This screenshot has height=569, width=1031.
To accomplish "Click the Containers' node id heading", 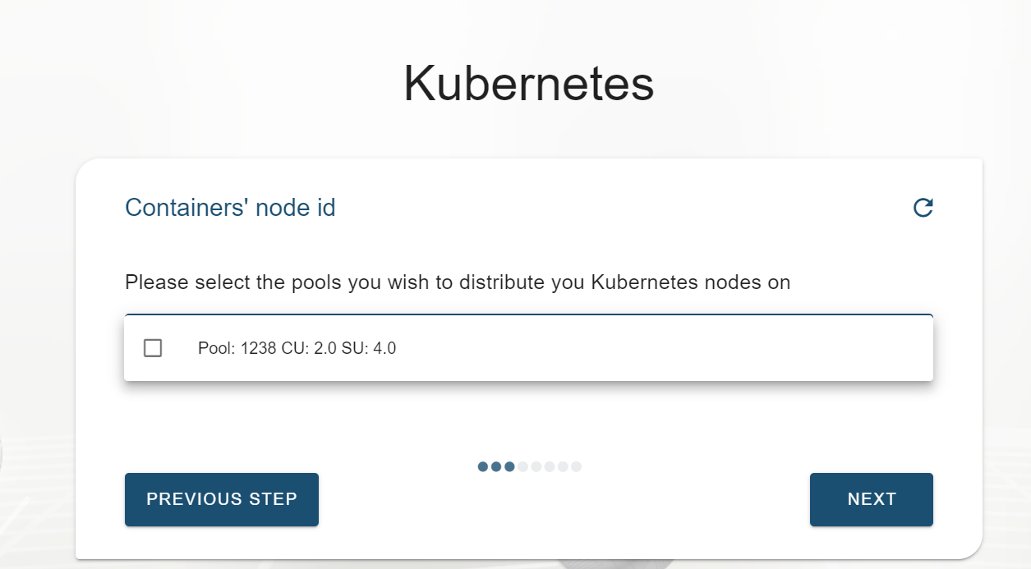I will tap(230, 208).
